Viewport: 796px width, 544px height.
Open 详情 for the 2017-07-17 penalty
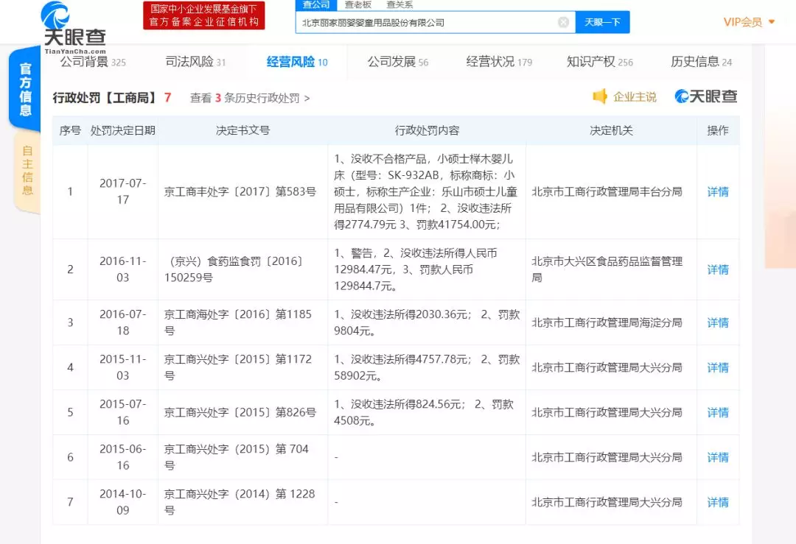coord(718,191)
